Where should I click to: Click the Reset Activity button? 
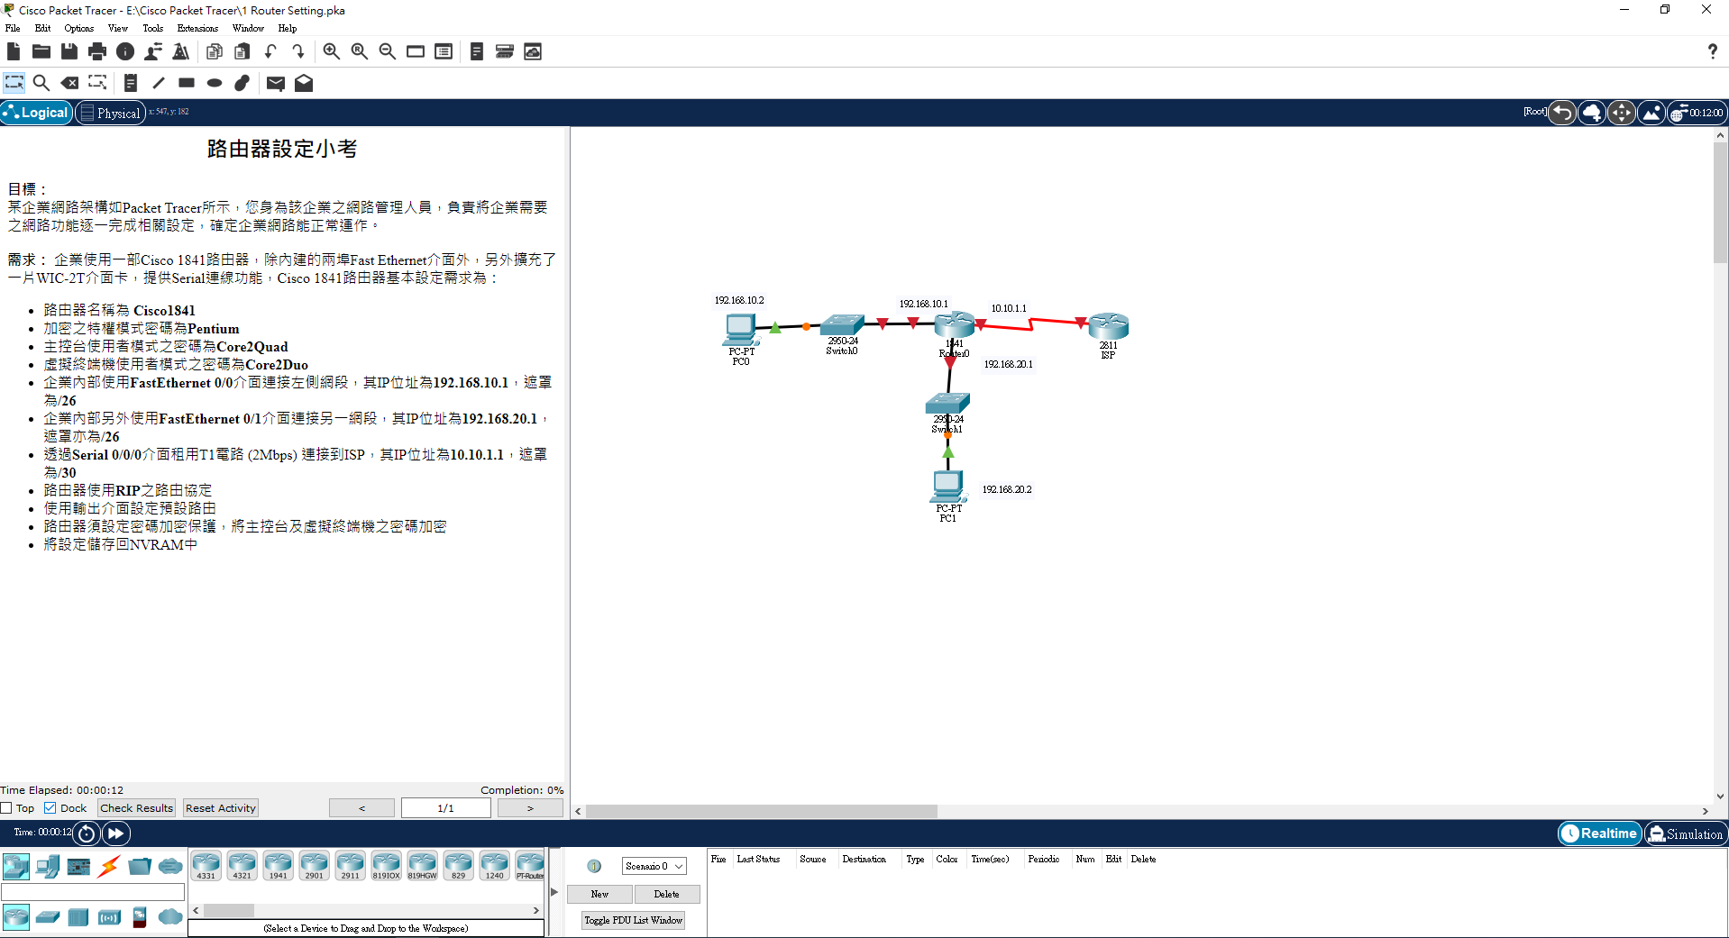221,808
